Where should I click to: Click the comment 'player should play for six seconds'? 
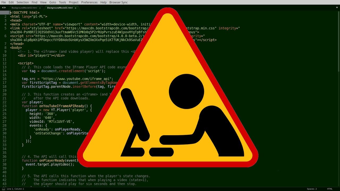point(79,184)
